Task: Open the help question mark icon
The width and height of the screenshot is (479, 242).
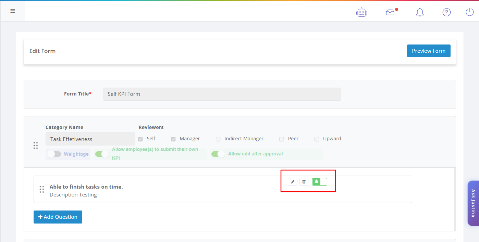Action: coord(446,12)
